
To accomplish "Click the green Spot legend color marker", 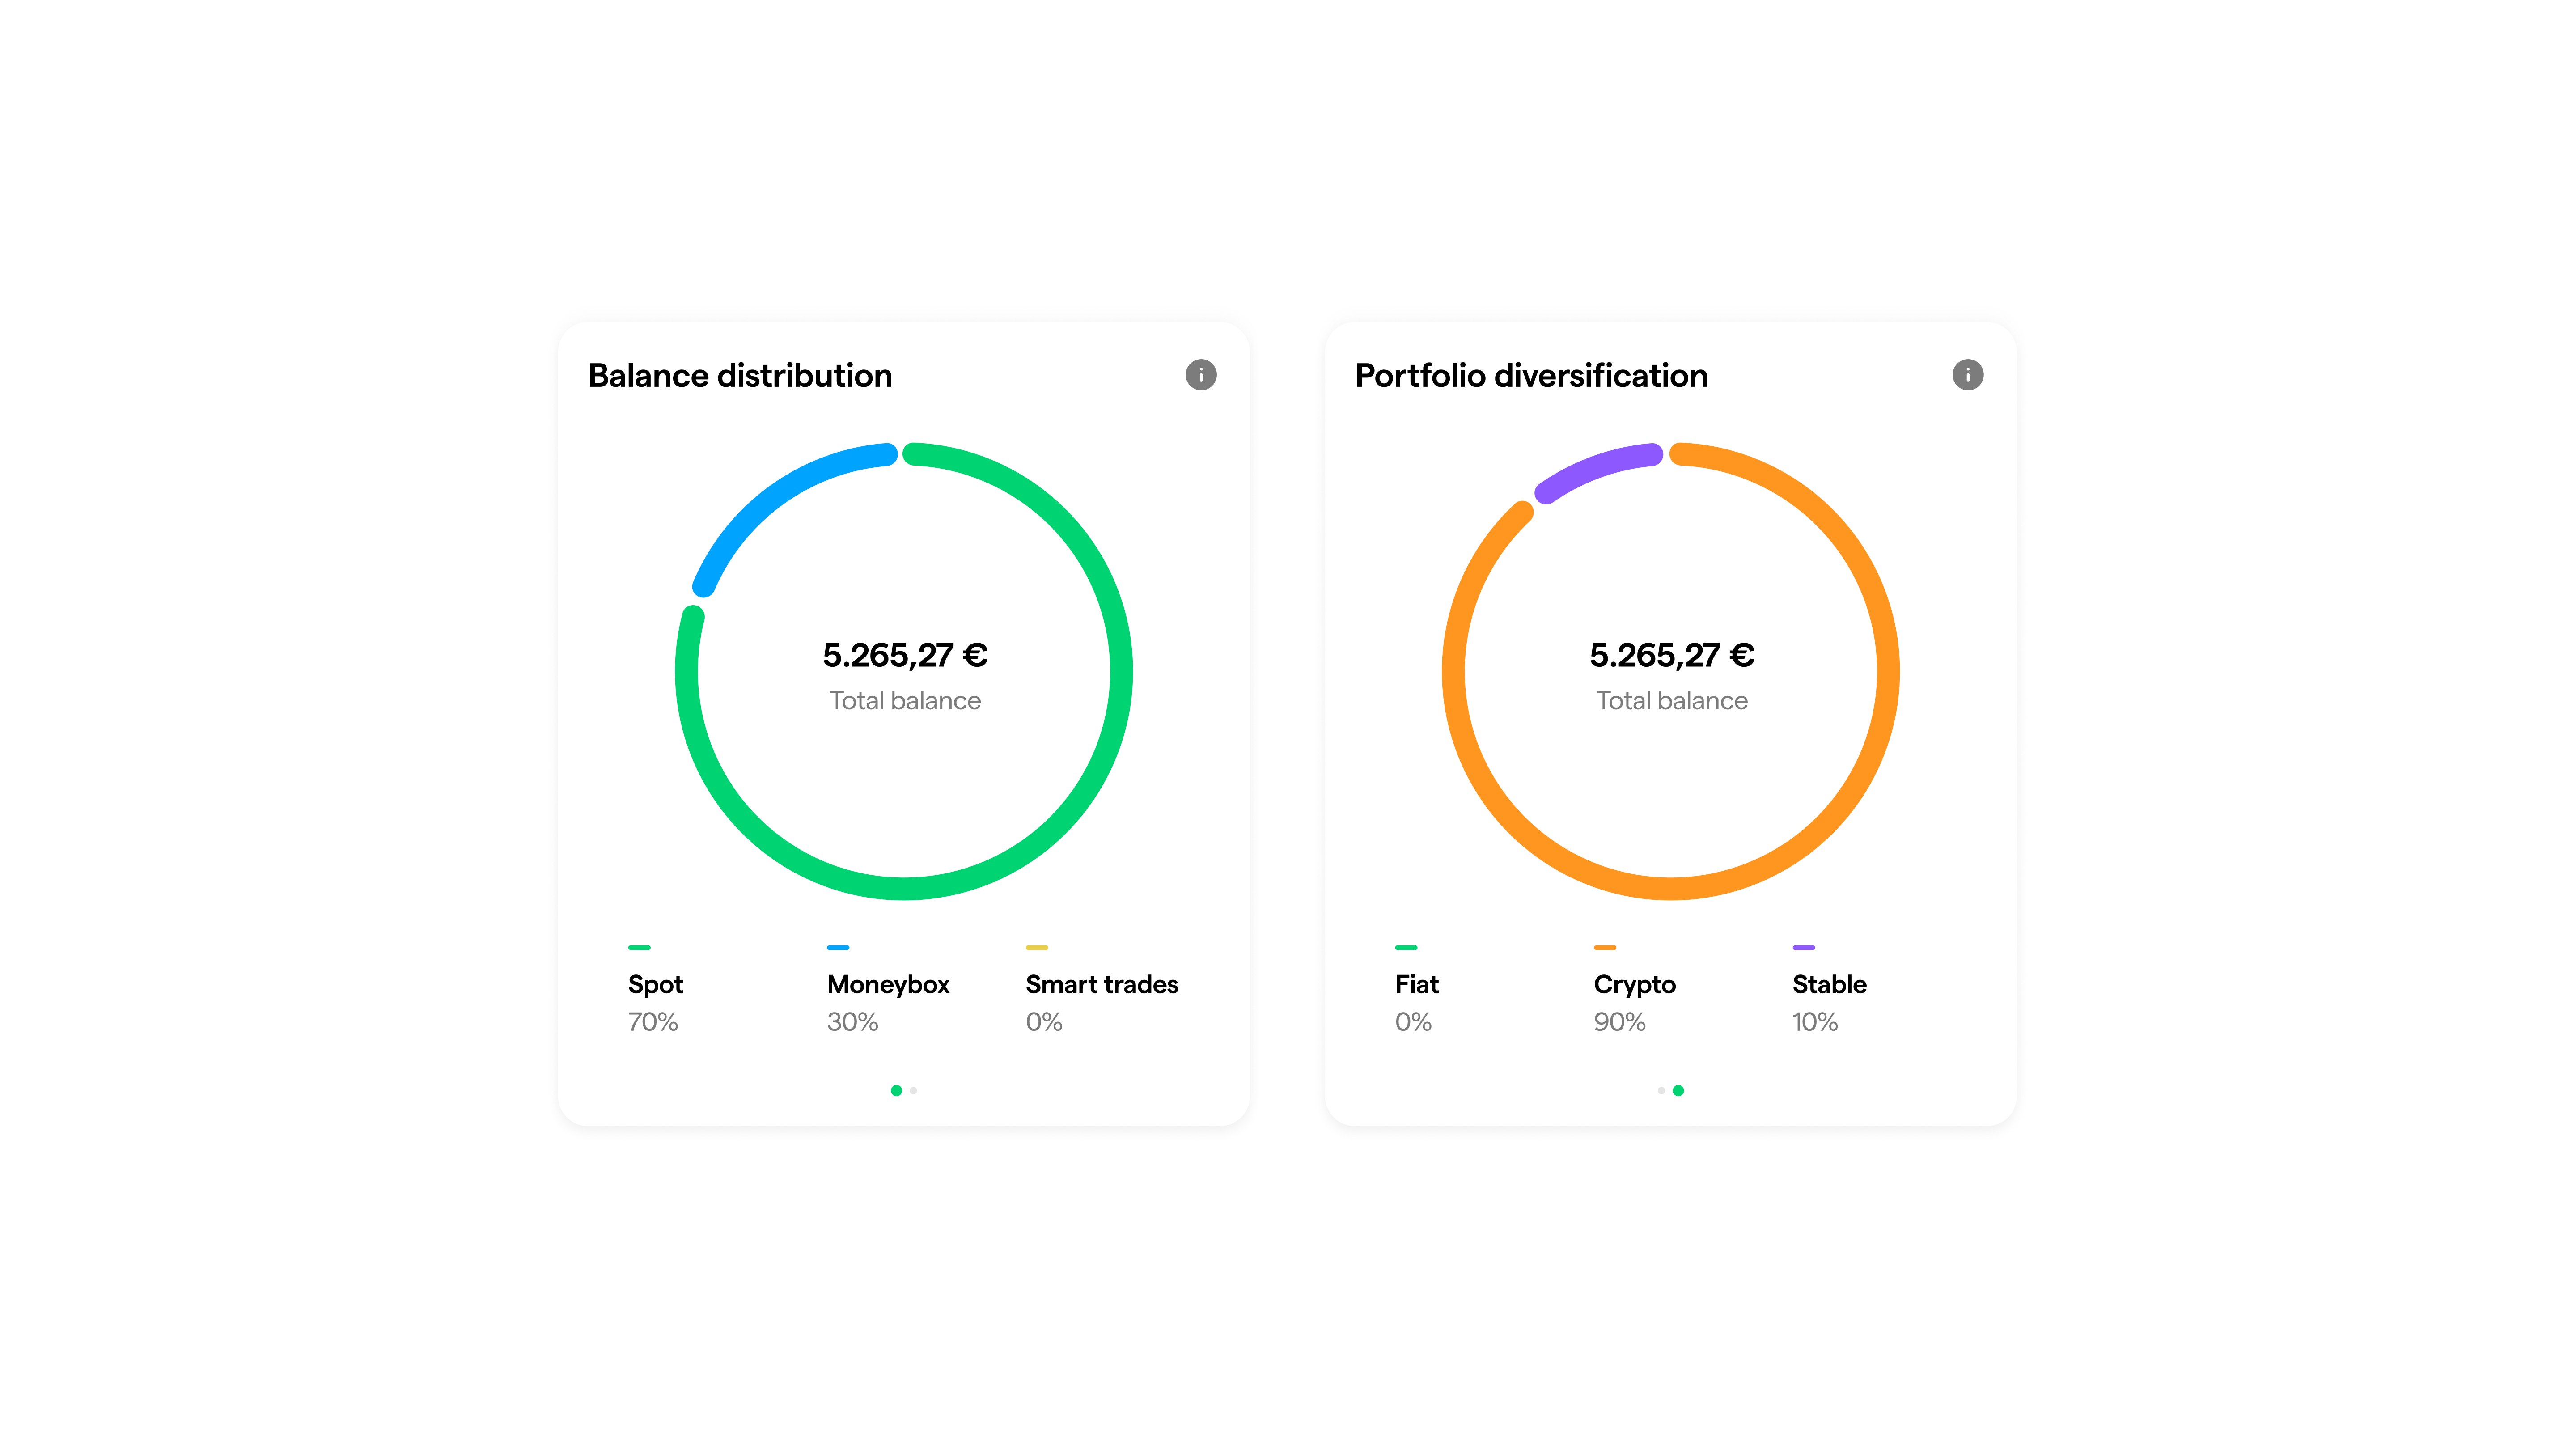I will click(x=639, y=947).
